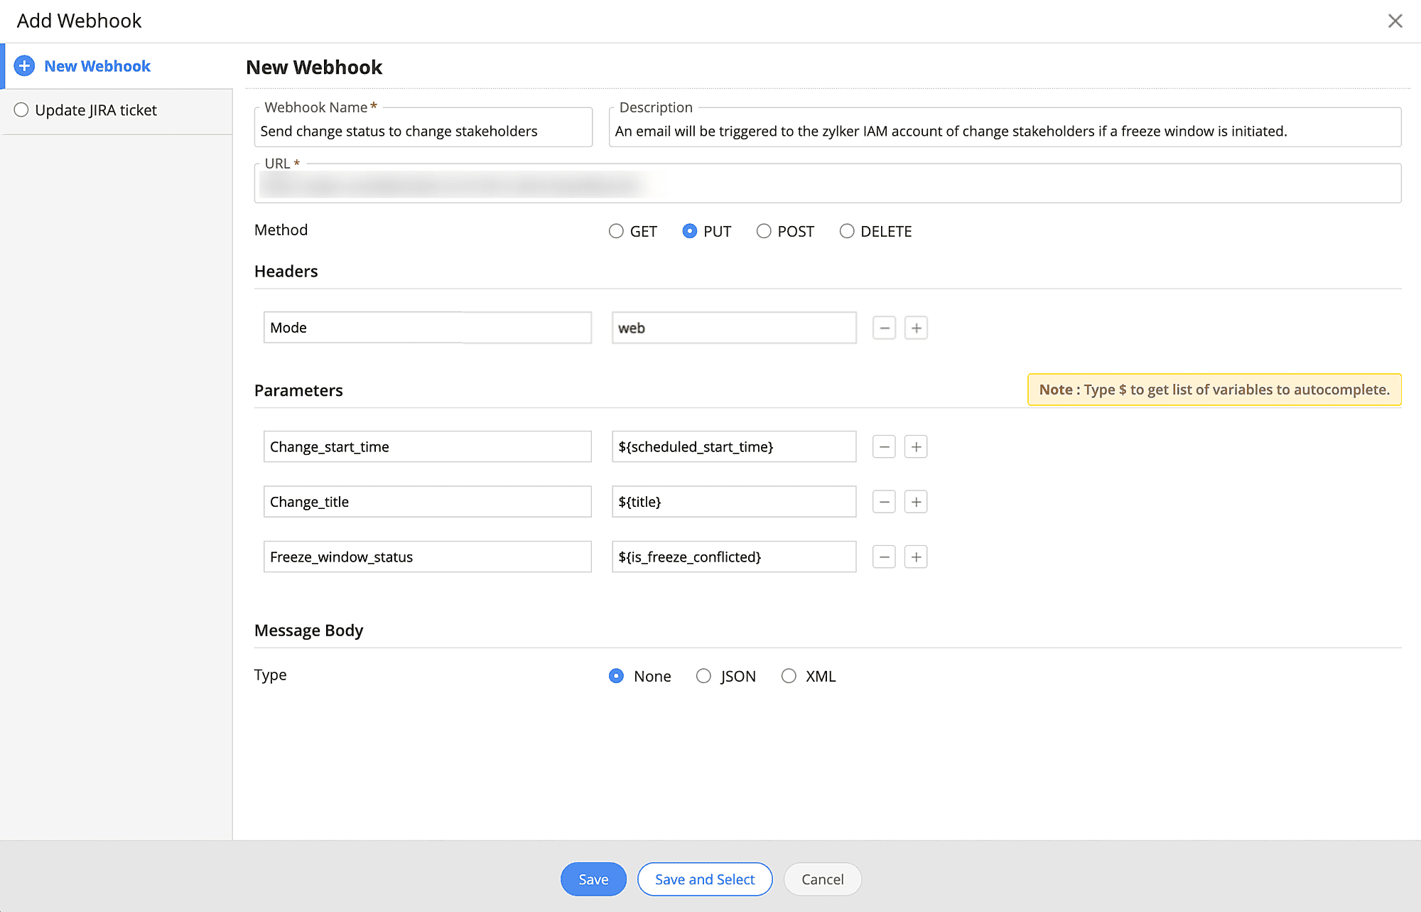Click the blue plus icon beside New Webhook
The height and width of the screenshot is (912, 1421).
(24, 66)
